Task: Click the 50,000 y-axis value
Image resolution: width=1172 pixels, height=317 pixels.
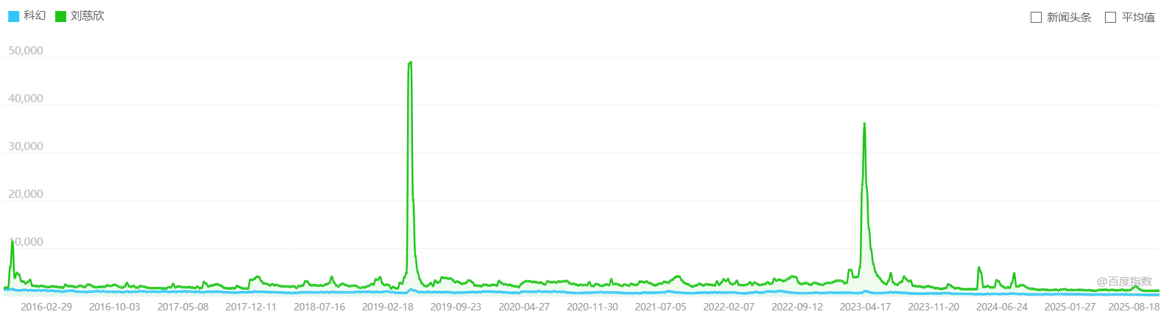Action: pyautogui.click(x=26, y=51)
